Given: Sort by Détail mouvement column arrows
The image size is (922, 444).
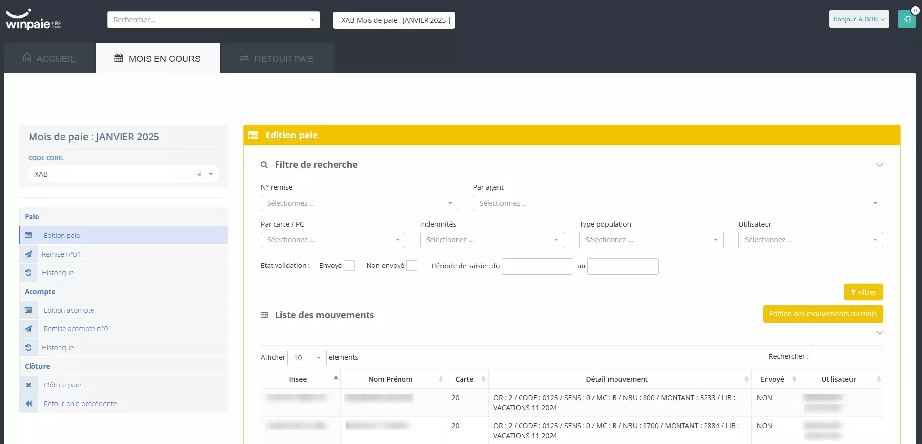Looking at the screenshot, I should [x=746, y=379].
